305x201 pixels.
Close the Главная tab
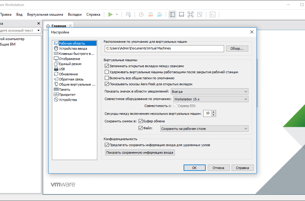(x=70, y=26)
